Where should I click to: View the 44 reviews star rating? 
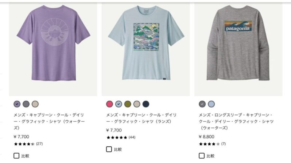[121, 137]
